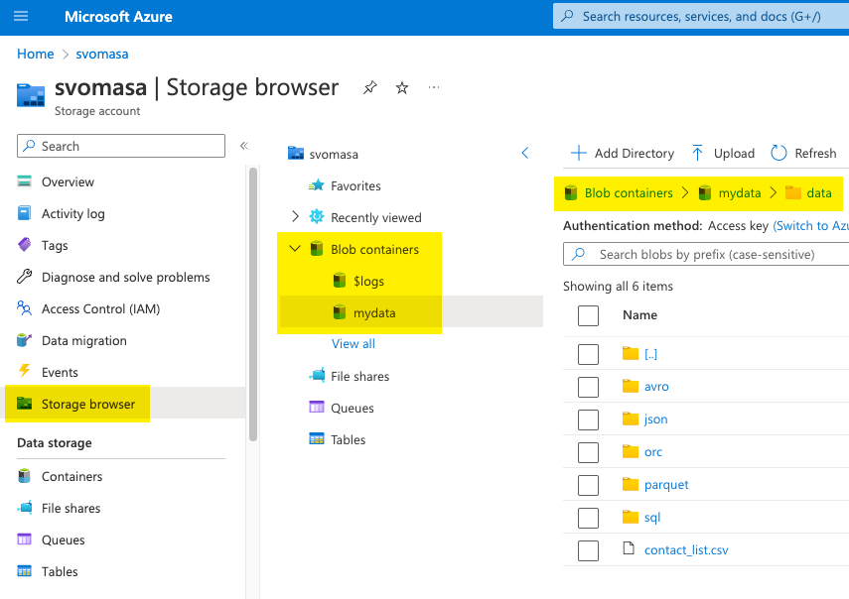Select the checkbox for the avro folder
Image resolution: width=849 pixels, height=599 pixels.
588,387
